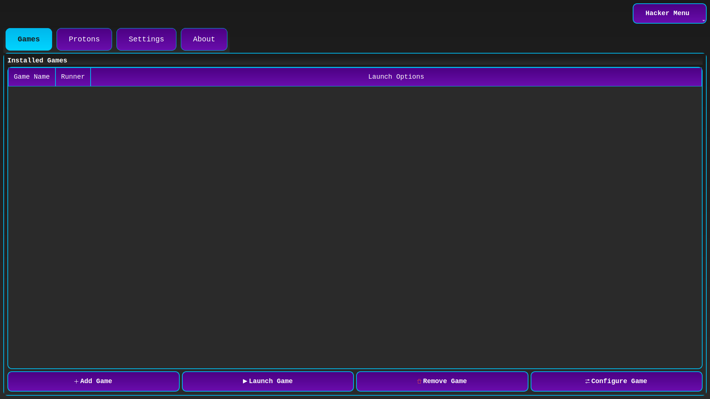The width and height of the screenshot is (710, 399).
Task: Open the Hacker Menu dropdown
Action: [x=667, y=13]
